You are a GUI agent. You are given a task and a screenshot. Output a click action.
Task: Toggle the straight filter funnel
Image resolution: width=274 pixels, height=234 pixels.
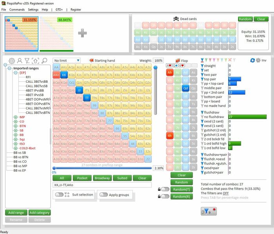[x=202, y=66]
